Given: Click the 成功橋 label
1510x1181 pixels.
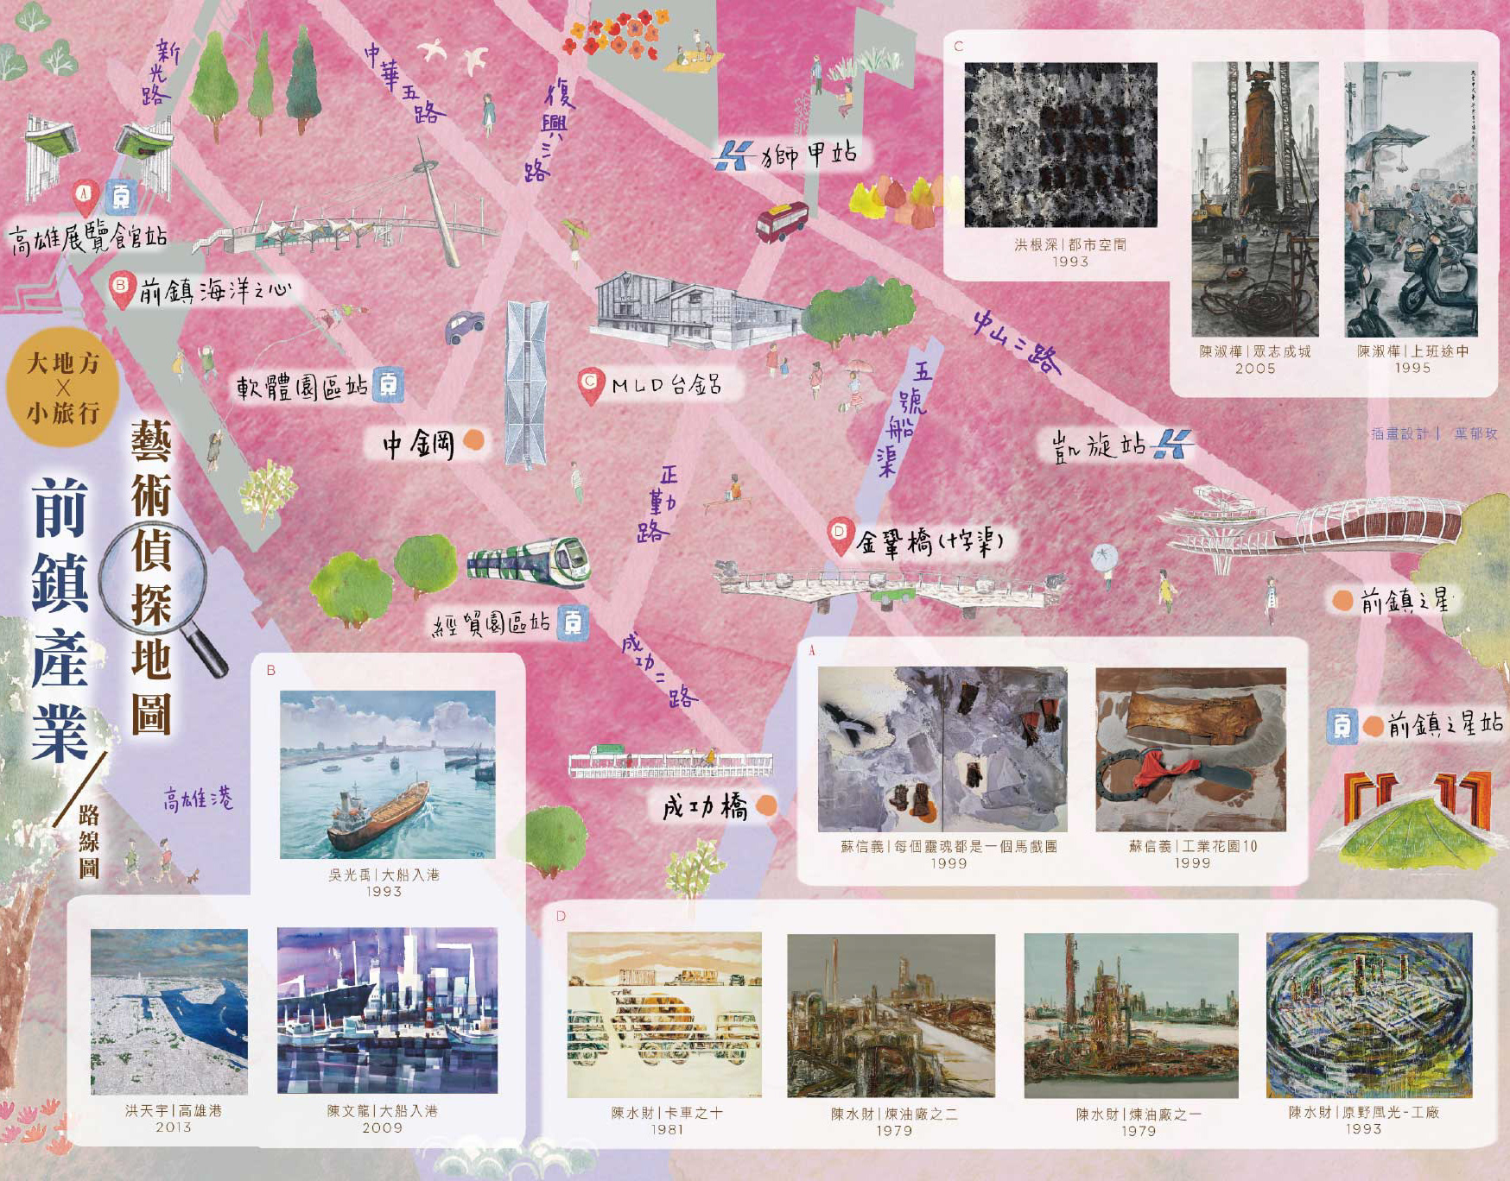Looking at the screenshot, I should (705, 806).
